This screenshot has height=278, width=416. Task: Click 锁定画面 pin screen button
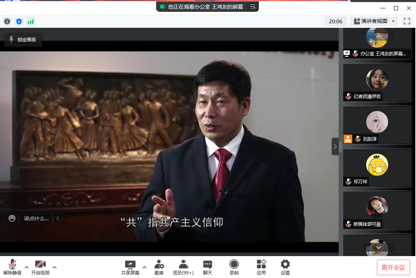(23, 40)
